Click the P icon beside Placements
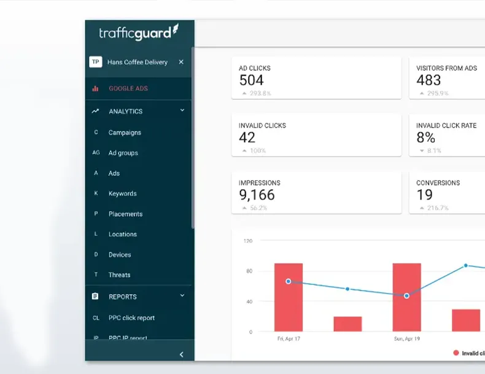Image resolution: width=485 pixels, height=374 pixels. 96,214
